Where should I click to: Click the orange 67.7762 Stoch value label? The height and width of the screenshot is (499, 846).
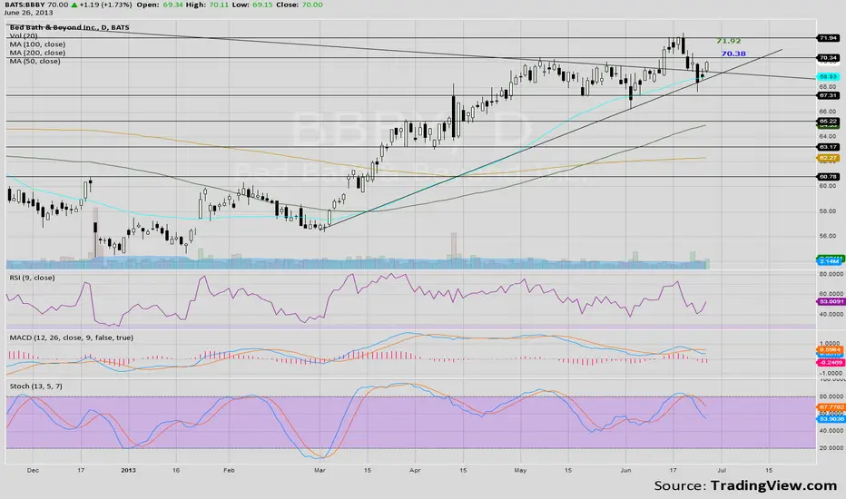(x=831, y=407)
